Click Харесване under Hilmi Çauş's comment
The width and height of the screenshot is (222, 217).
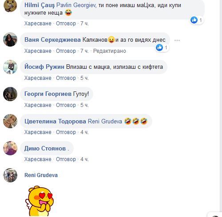point(38,24)
